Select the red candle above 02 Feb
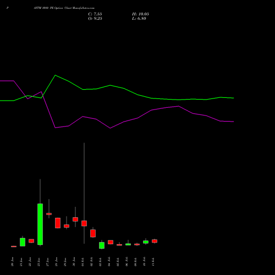Image resolution: width=275 pixels, height=275 pixels. [93, 233]
